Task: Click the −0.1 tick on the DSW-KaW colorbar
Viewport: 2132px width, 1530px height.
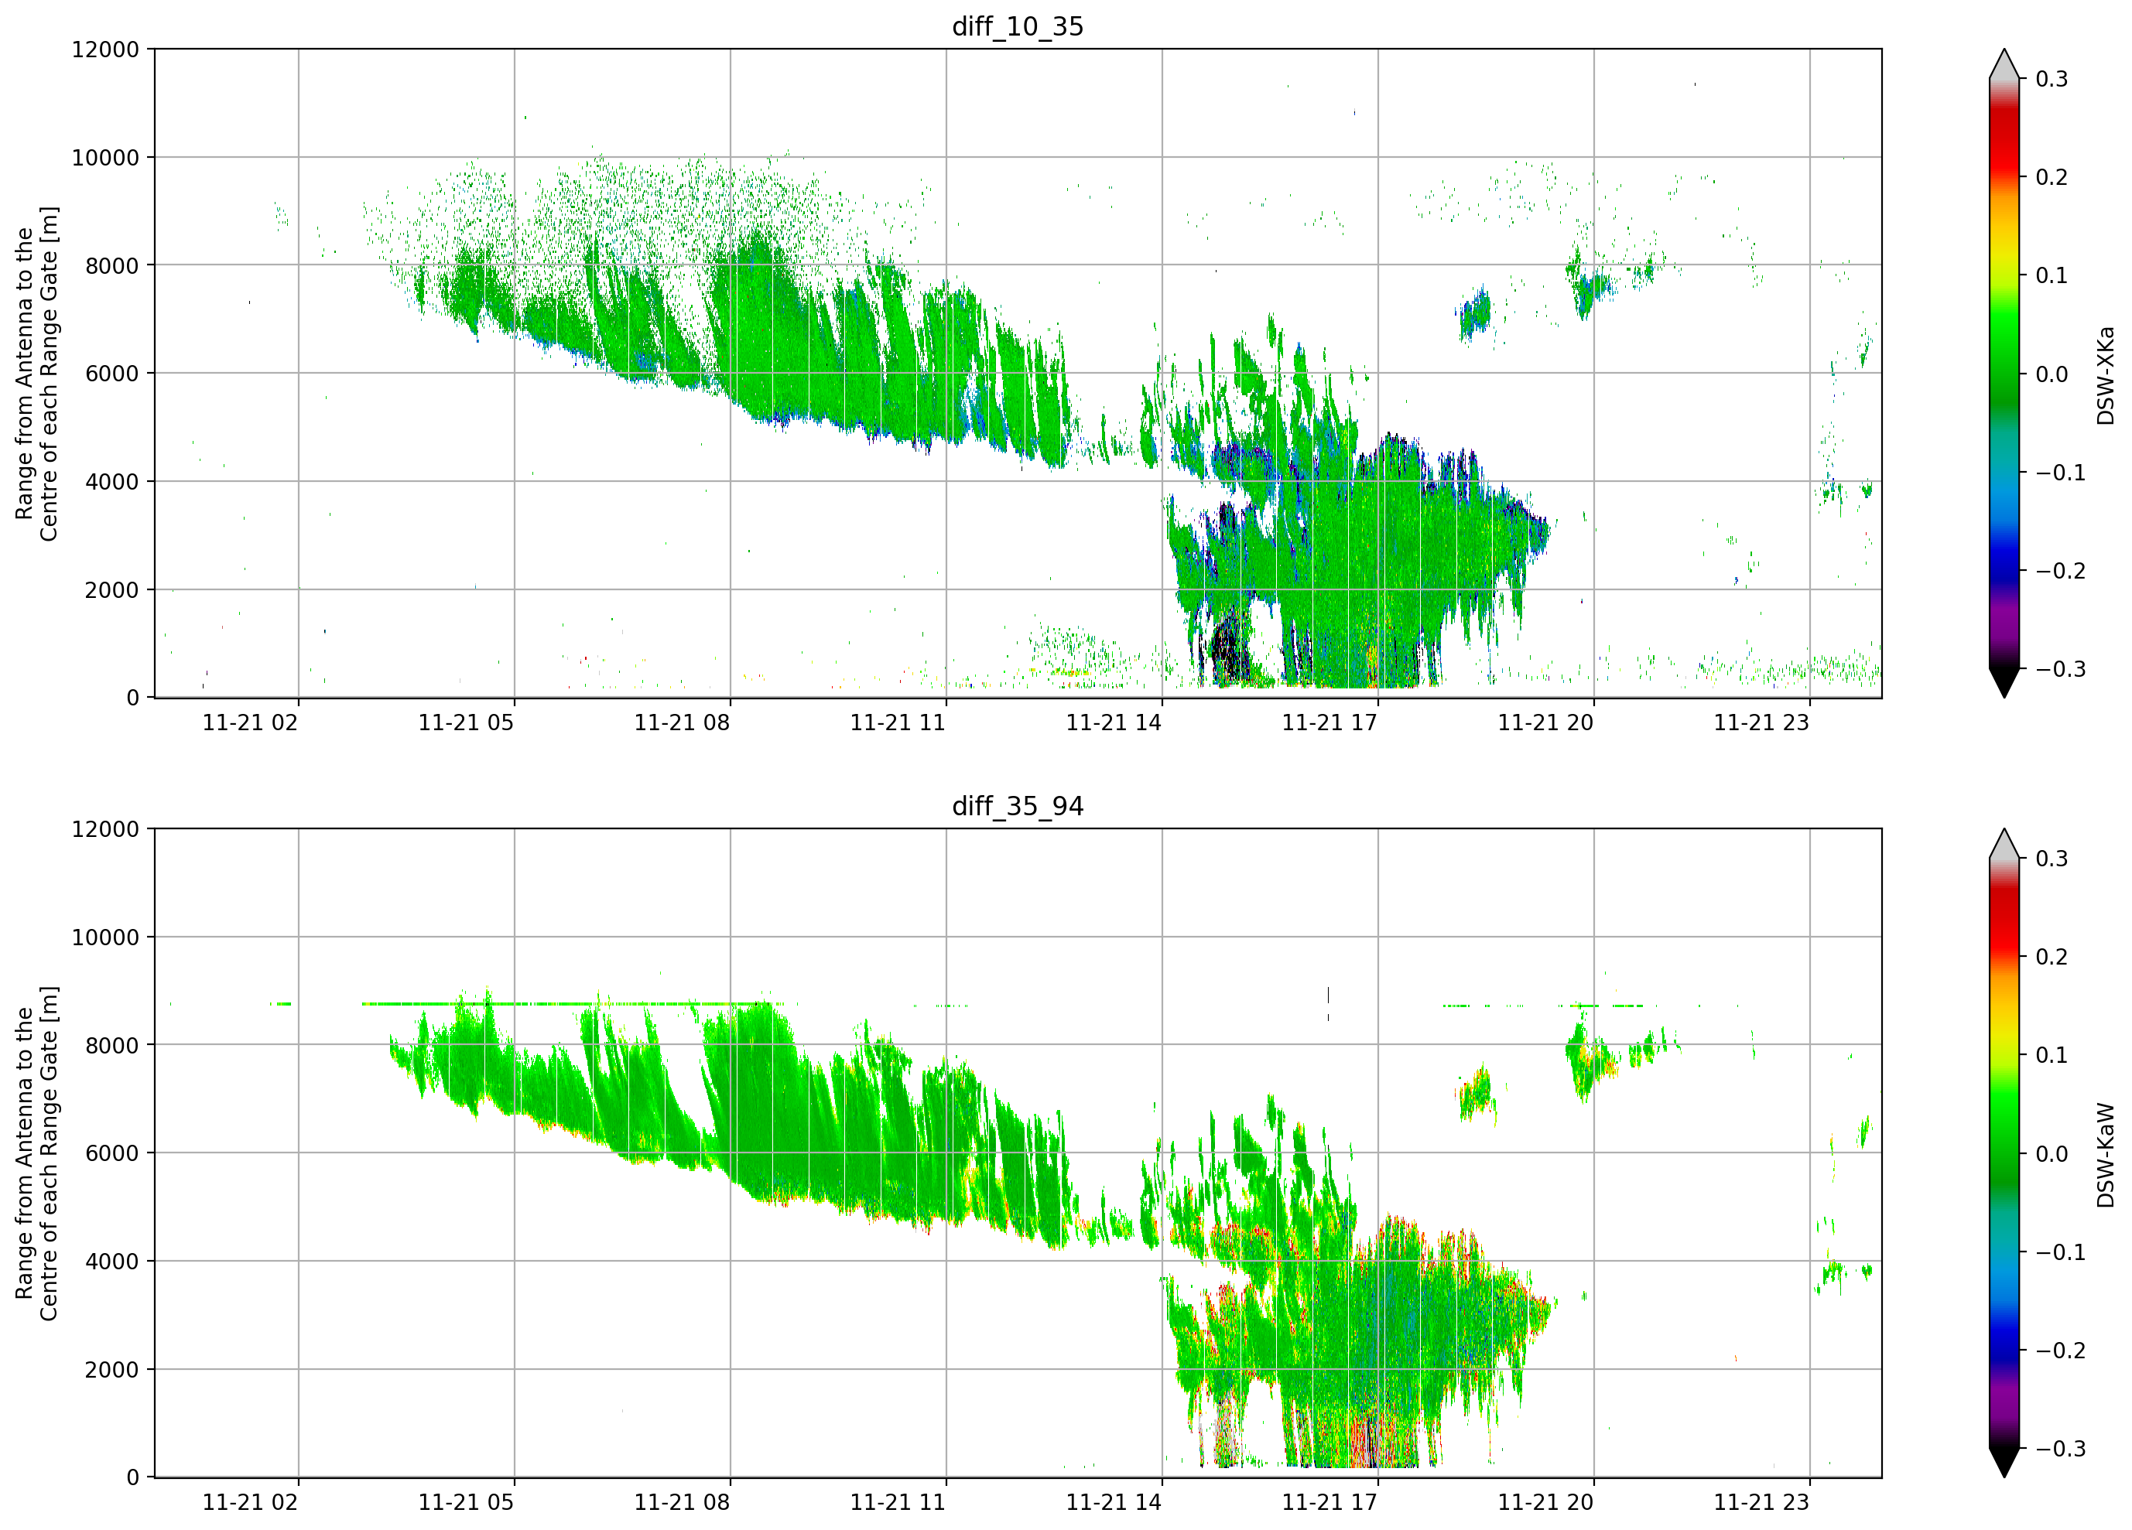Action: pos(2061,1253)
